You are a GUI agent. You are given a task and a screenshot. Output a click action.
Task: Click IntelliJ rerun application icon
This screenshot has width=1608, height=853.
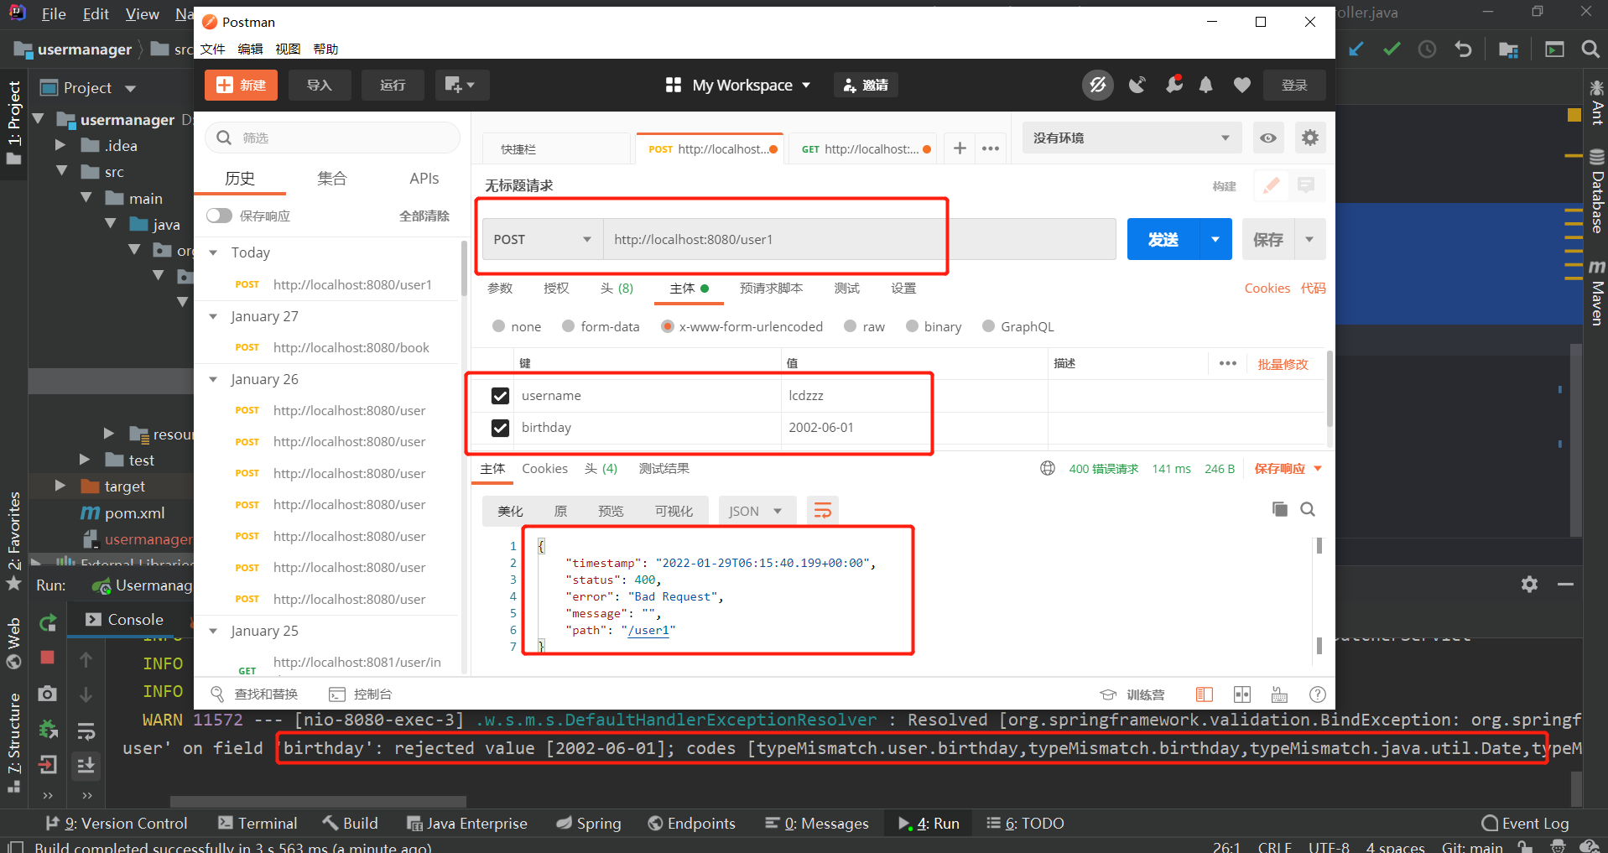coord(48,622)
